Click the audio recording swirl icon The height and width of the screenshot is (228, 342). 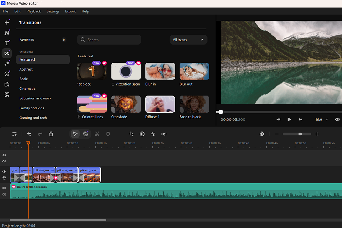coord(262,134)
